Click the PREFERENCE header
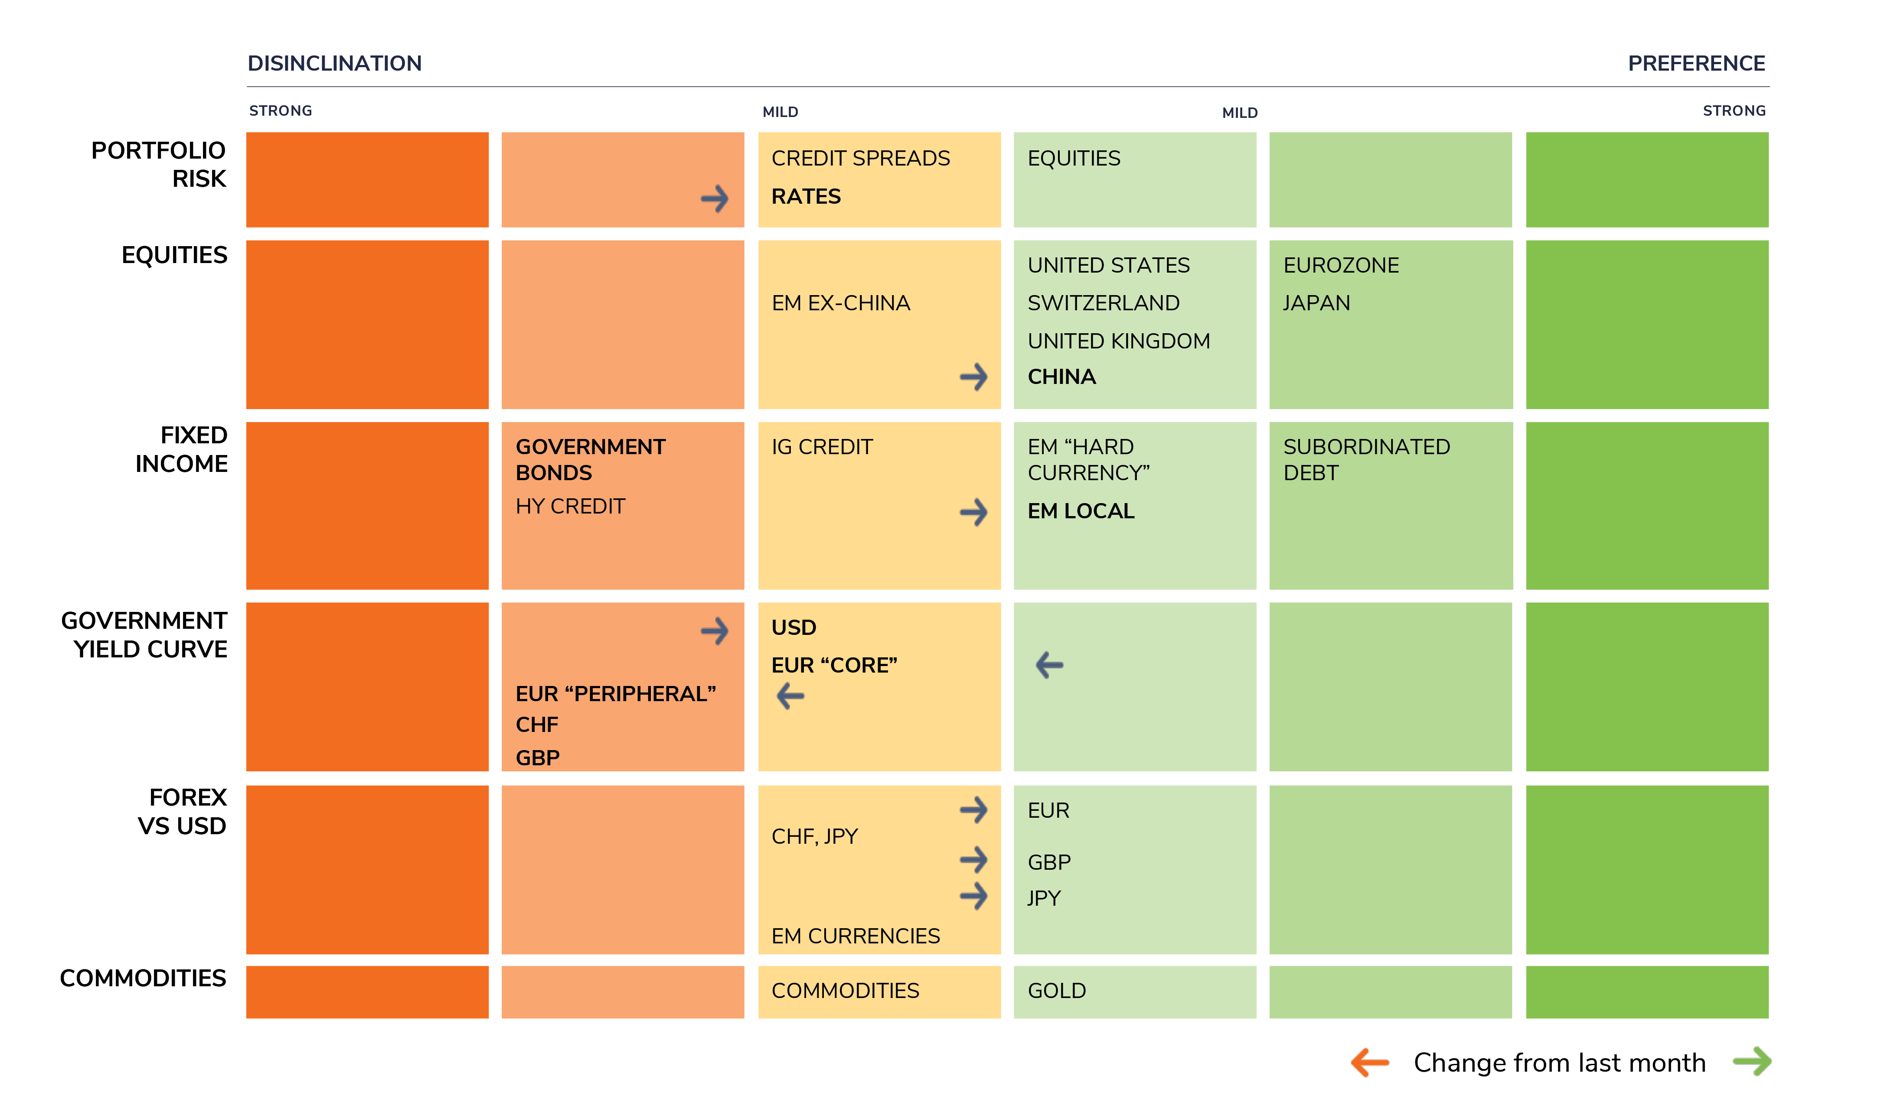 pyautogui.click(x=1695, y=63)
